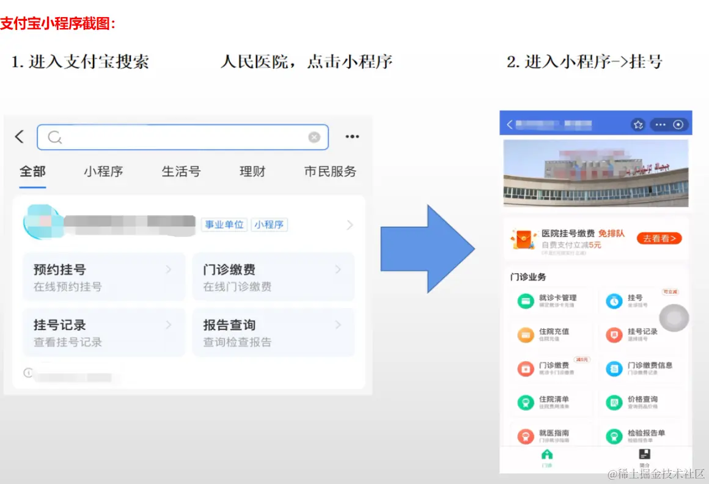Open 门诊缴费 red icon in mini program

(x=526, y=369)
